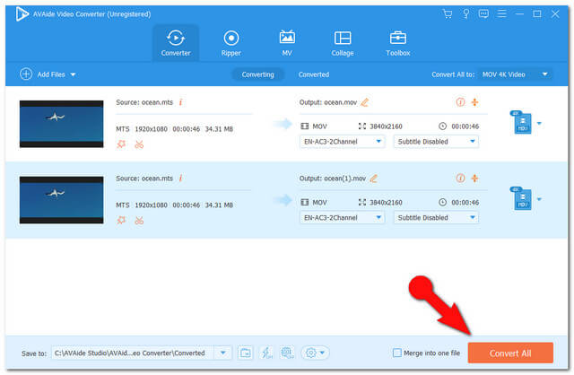Viewport: 574px width, 375px height.
Task: Open output info for ocean.mov
Action: pyautogui.click(x=460, y=102)
